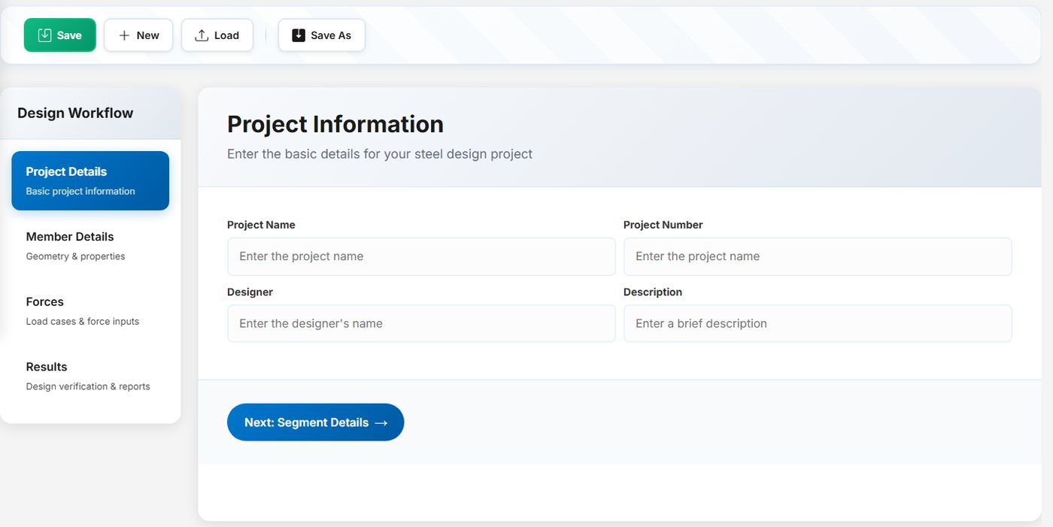Viewport: 1053px width, 527px height.
Task: Click the 'Project Name' field label
Action: [261, 225]
